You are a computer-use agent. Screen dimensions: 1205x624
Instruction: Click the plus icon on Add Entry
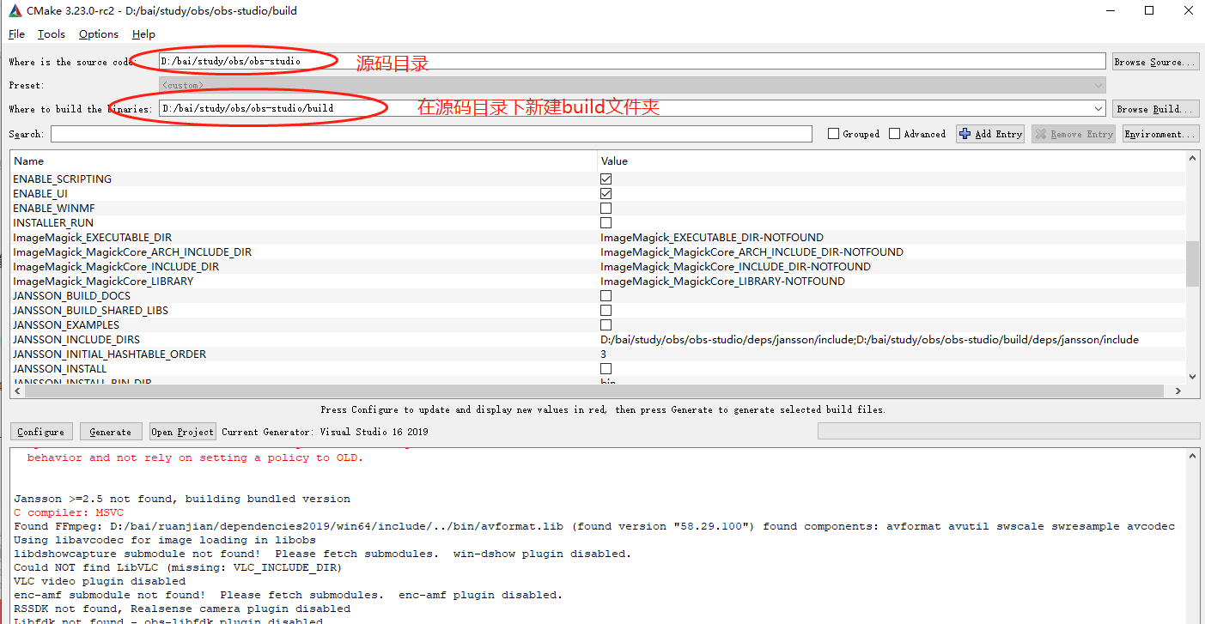click(x=965, y=134)
